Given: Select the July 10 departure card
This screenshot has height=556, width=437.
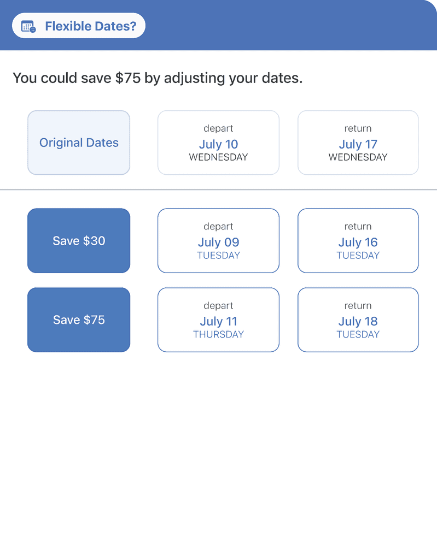Looking at the screenshot, I should (218, 143).
